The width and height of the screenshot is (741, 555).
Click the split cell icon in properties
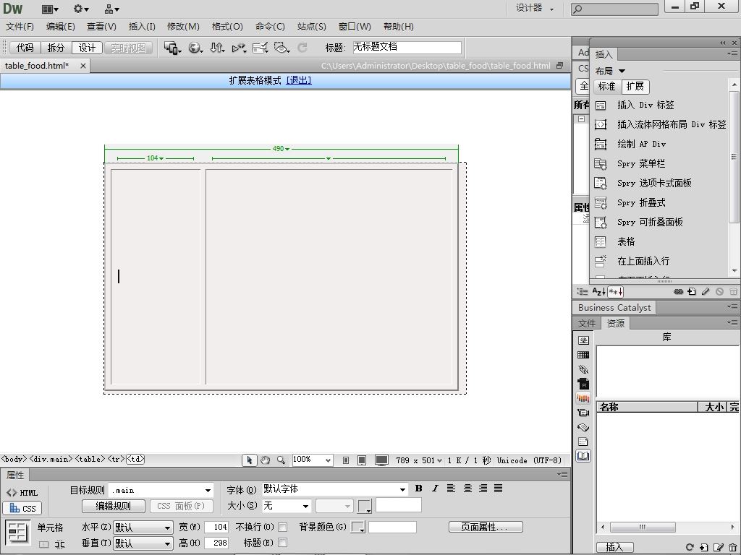click(59, 544)
